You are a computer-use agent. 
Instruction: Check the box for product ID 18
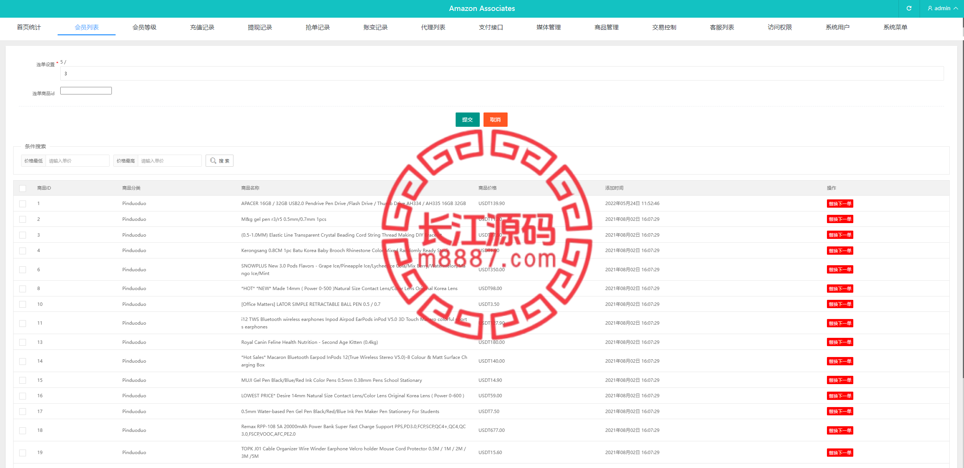23,430
